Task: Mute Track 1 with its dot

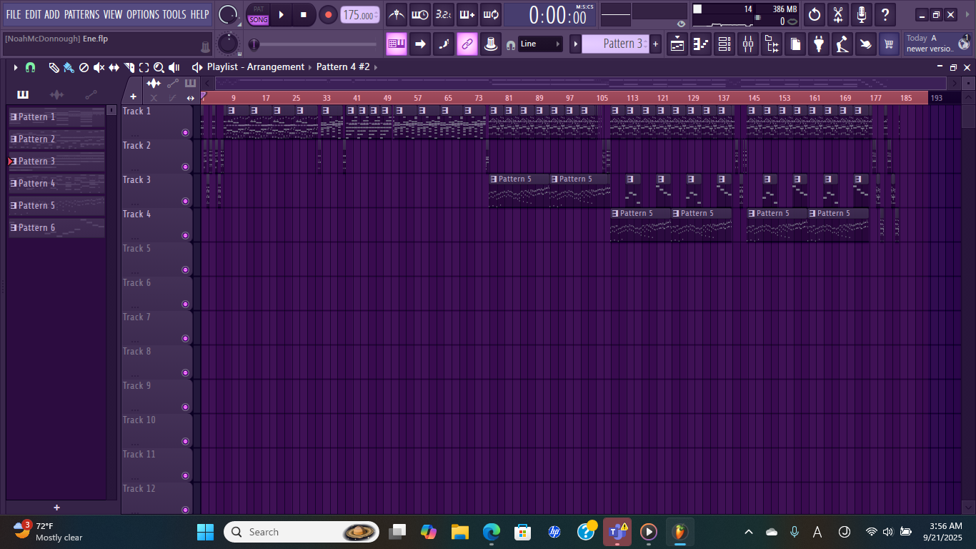Action: pos(185,132)
